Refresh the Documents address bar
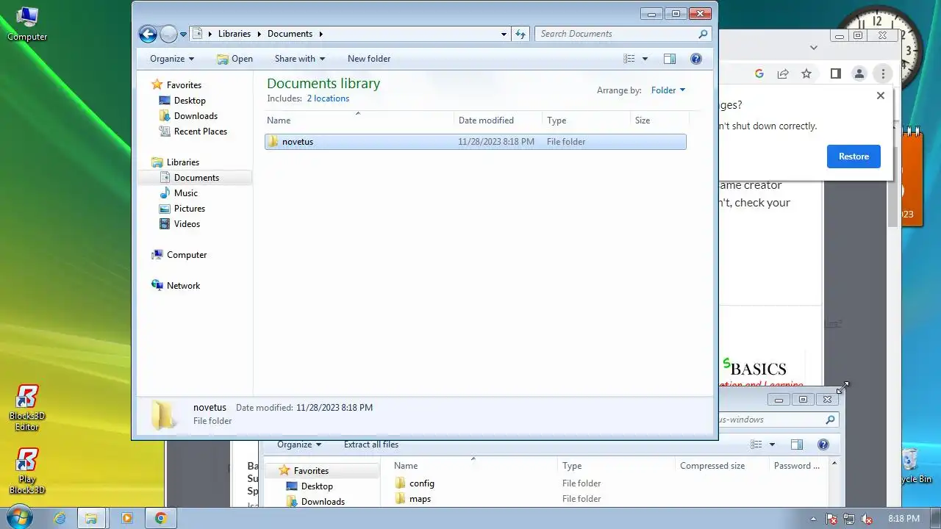This screenshot has height=529, width=941. [520, 34]
